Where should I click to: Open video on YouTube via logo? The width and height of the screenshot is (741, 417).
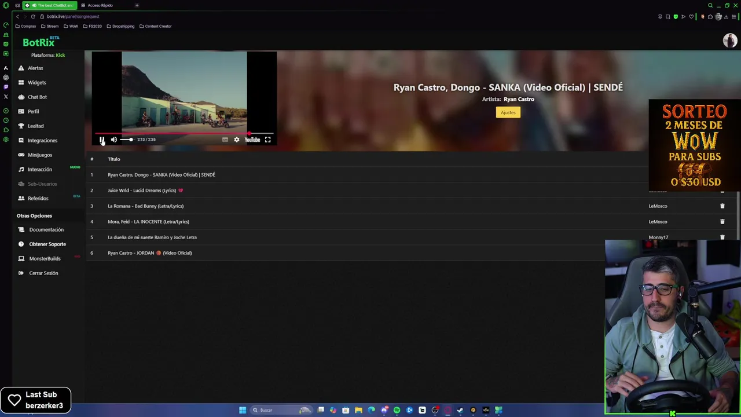tap(252, 140)
